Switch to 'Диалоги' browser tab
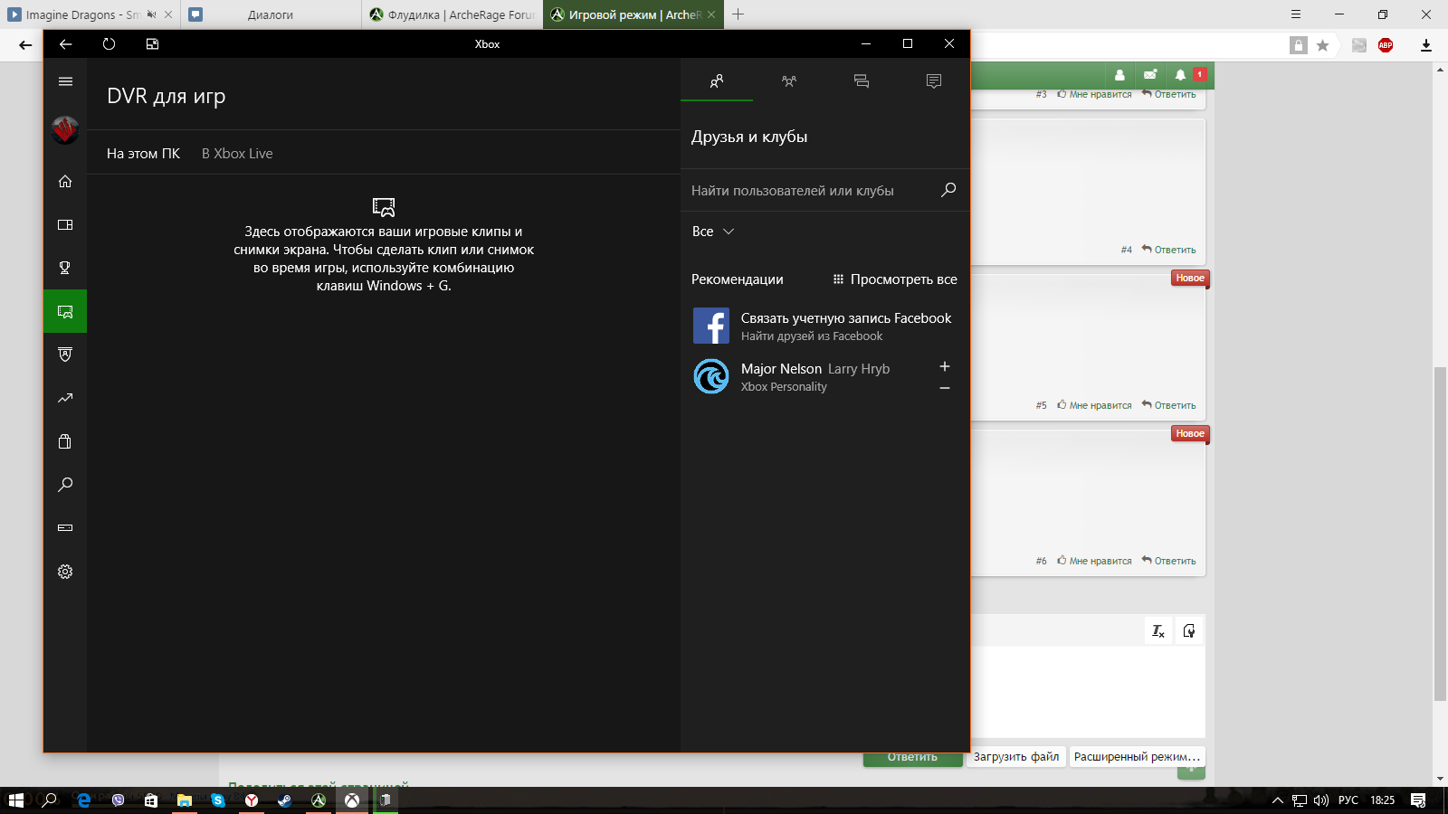Screen dimensions: 1448x814 pyautogui.click(x=271, y=14)
